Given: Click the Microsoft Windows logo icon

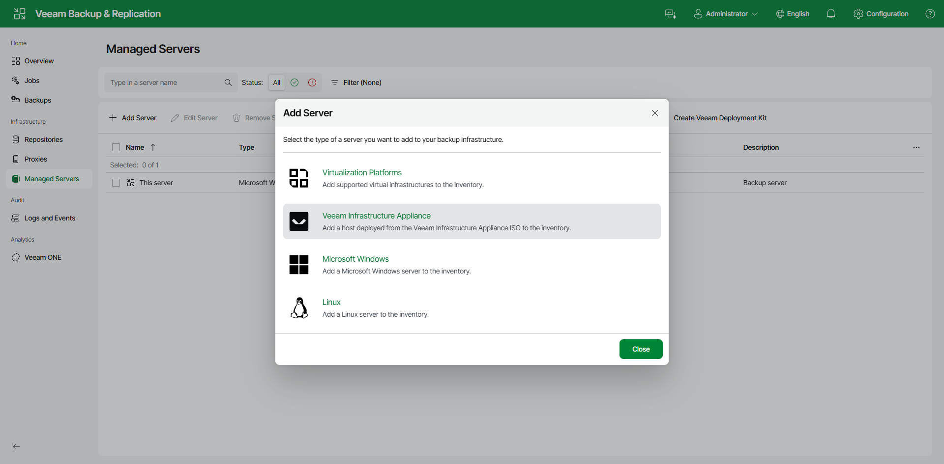Looking at the screenshot, I should 299,265.
